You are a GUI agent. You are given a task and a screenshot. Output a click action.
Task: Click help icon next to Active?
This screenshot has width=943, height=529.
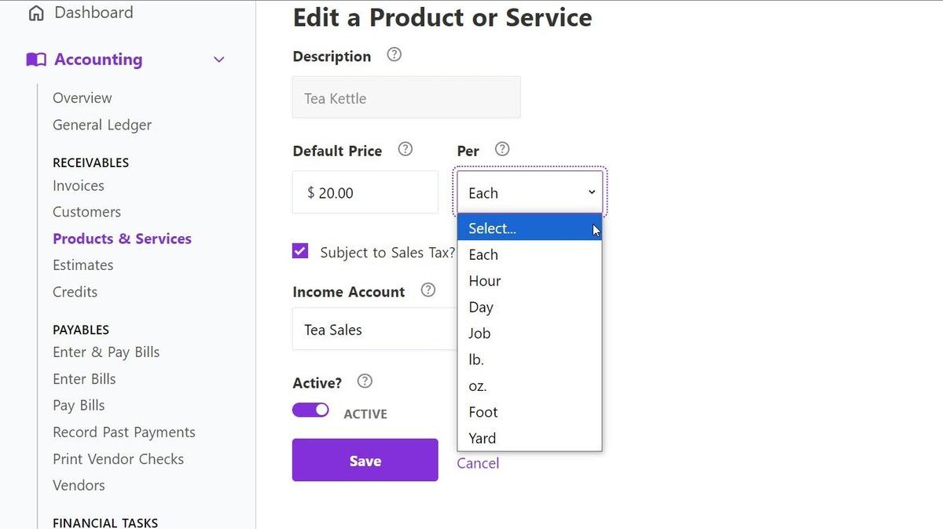point(365,381)
